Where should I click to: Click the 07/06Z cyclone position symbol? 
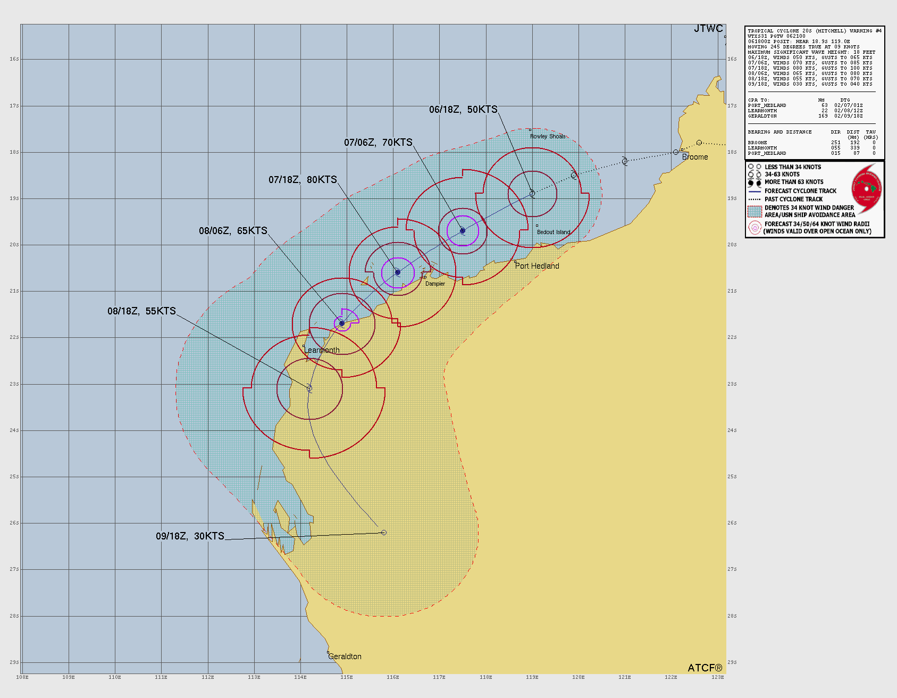(463, 231)
